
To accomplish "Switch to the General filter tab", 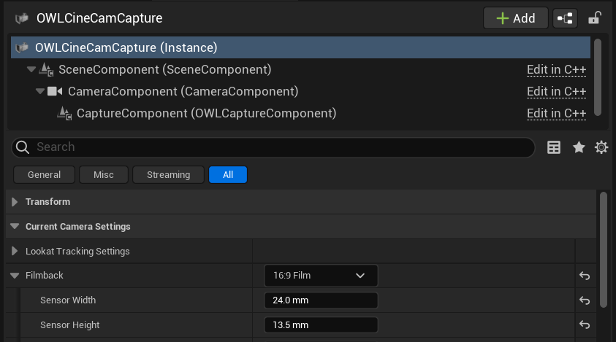I will click(44, 175).
